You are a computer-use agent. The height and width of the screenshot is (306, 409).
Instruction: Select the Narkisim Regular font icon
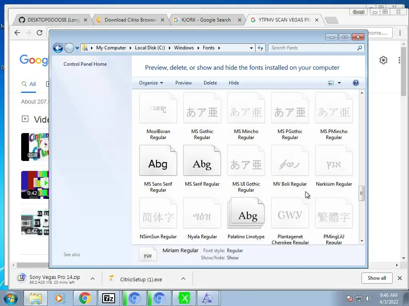coord(334,161)
